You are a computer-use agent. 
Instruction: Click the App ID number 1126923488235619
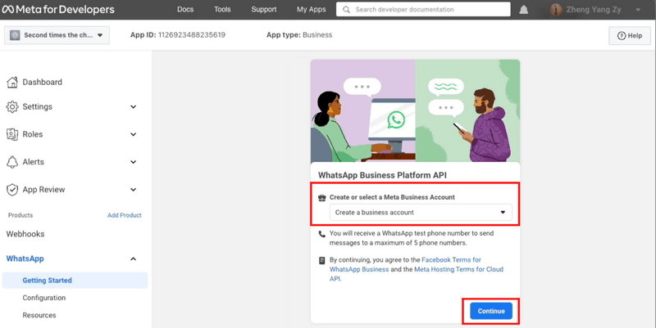tap(192, 35)
